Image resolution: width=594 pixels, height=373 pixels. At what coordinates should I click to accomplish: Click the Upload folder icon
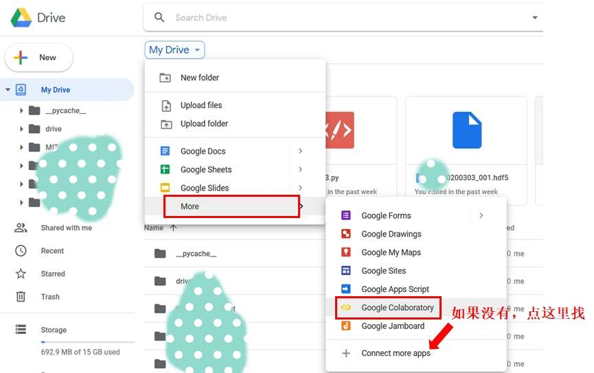pos(166,124)
